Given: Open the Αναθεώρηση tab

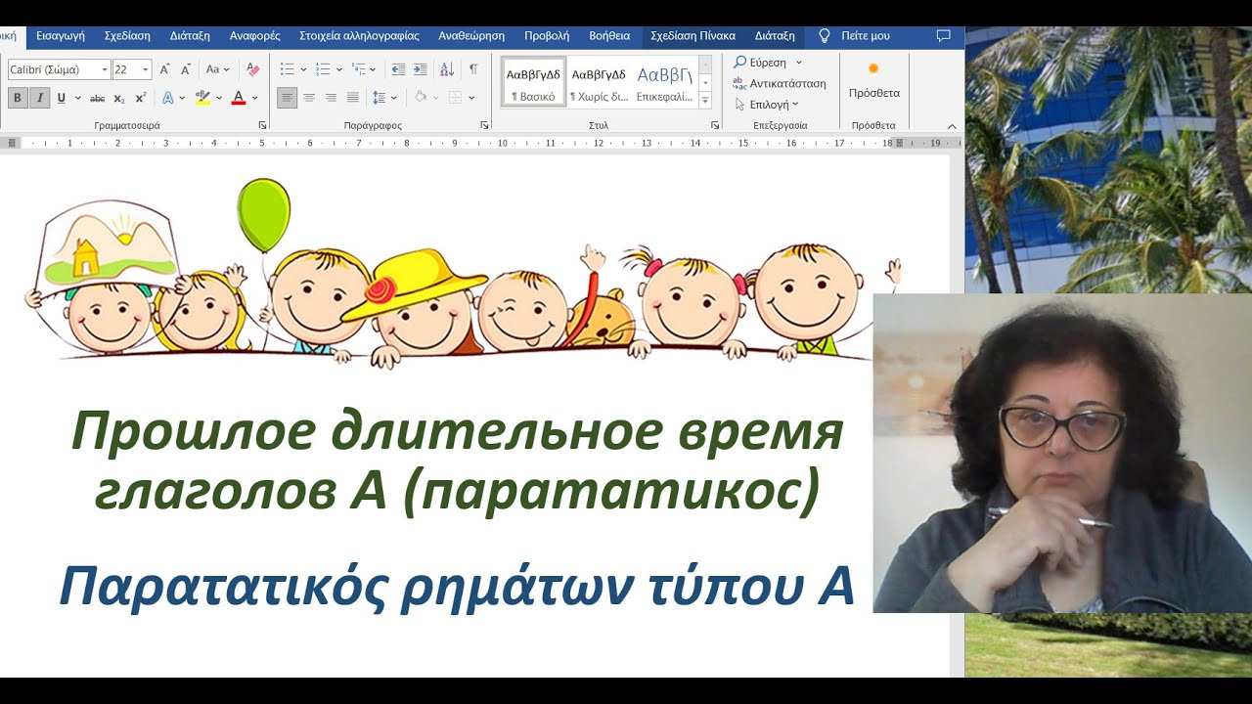Looking at the screenshot, I should (471, 36).
